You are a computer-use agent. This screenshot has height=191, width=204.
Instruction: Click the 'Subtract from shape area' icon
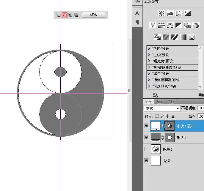(x=64, y=15)
